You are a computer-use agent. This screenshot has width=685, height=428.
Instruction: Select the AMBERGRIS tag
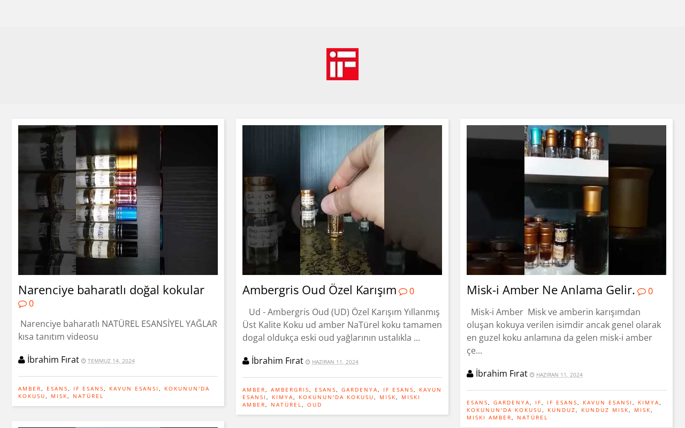tap(290, 389)
